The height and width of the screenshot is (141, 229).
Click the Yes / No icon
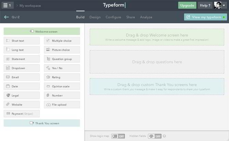click(x=48, y=68)
